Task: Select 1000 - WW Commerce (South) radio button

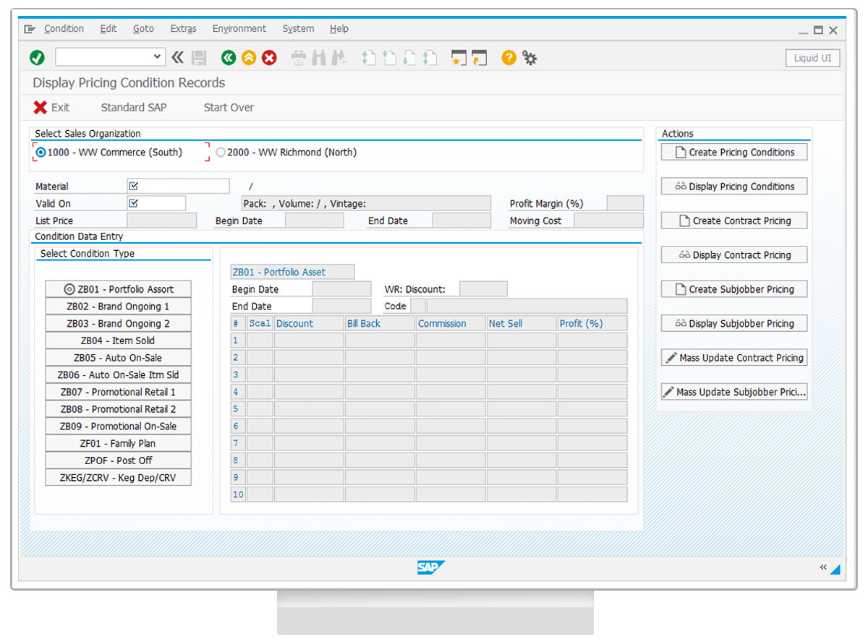Action: point(41,153)
